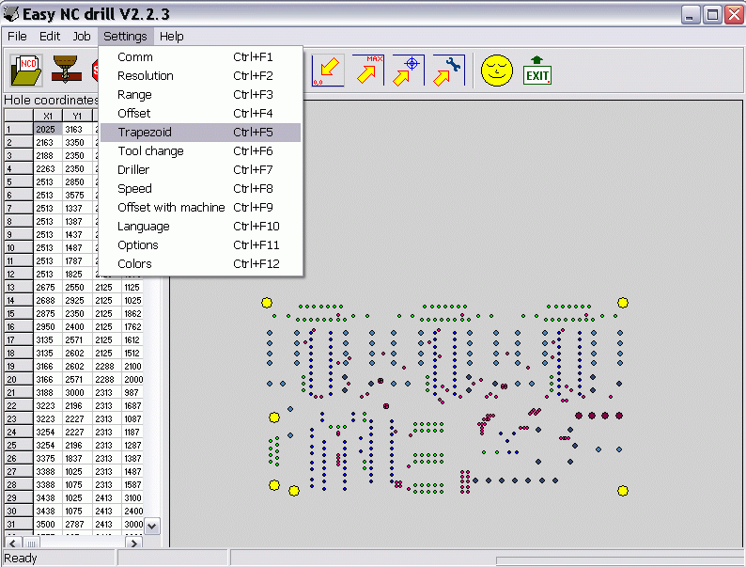This screenshot has height=567, width=746.
Task: Open the Job menu
Action: pyautogui.click(x=82, y=37)
